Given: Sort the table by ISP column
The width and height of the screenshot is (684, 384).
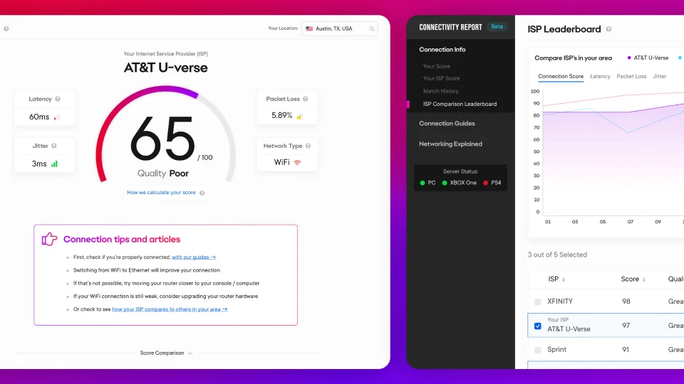Looking at the screenshot, I should click(564, 279).
